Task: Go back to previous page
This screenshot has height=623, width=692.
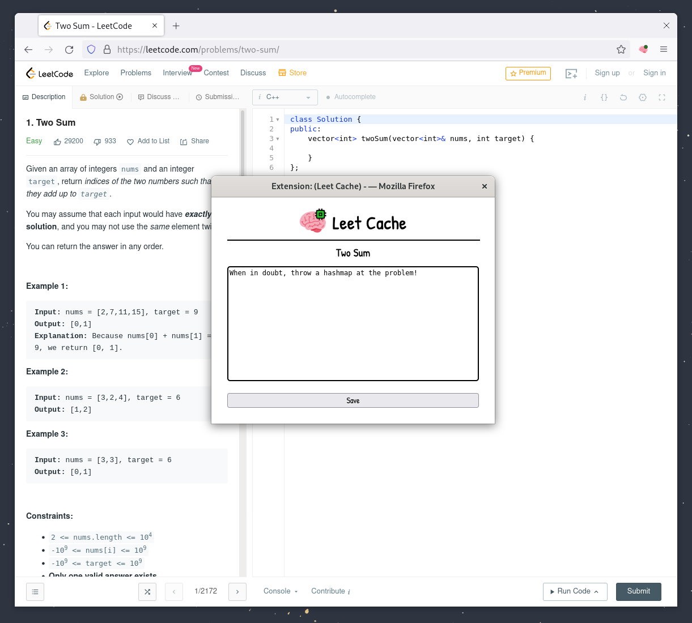Action: pyautogui.click(x=28, y=49)
